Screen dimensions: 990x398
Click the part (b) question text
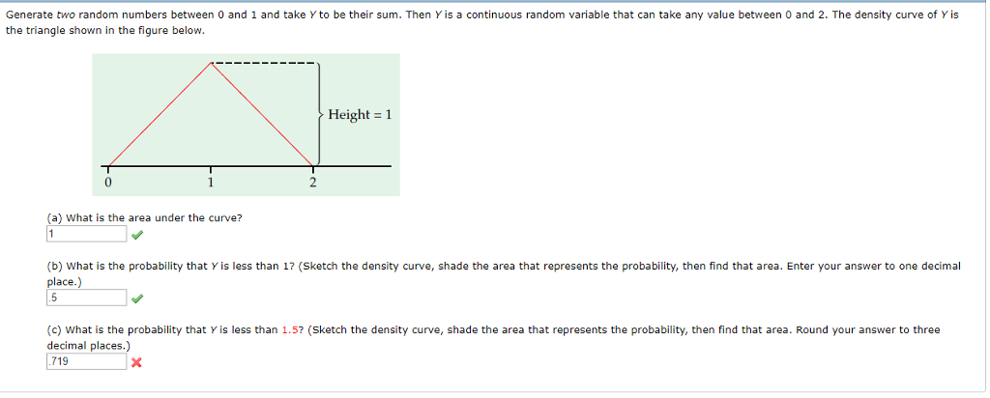click(504, 273)
